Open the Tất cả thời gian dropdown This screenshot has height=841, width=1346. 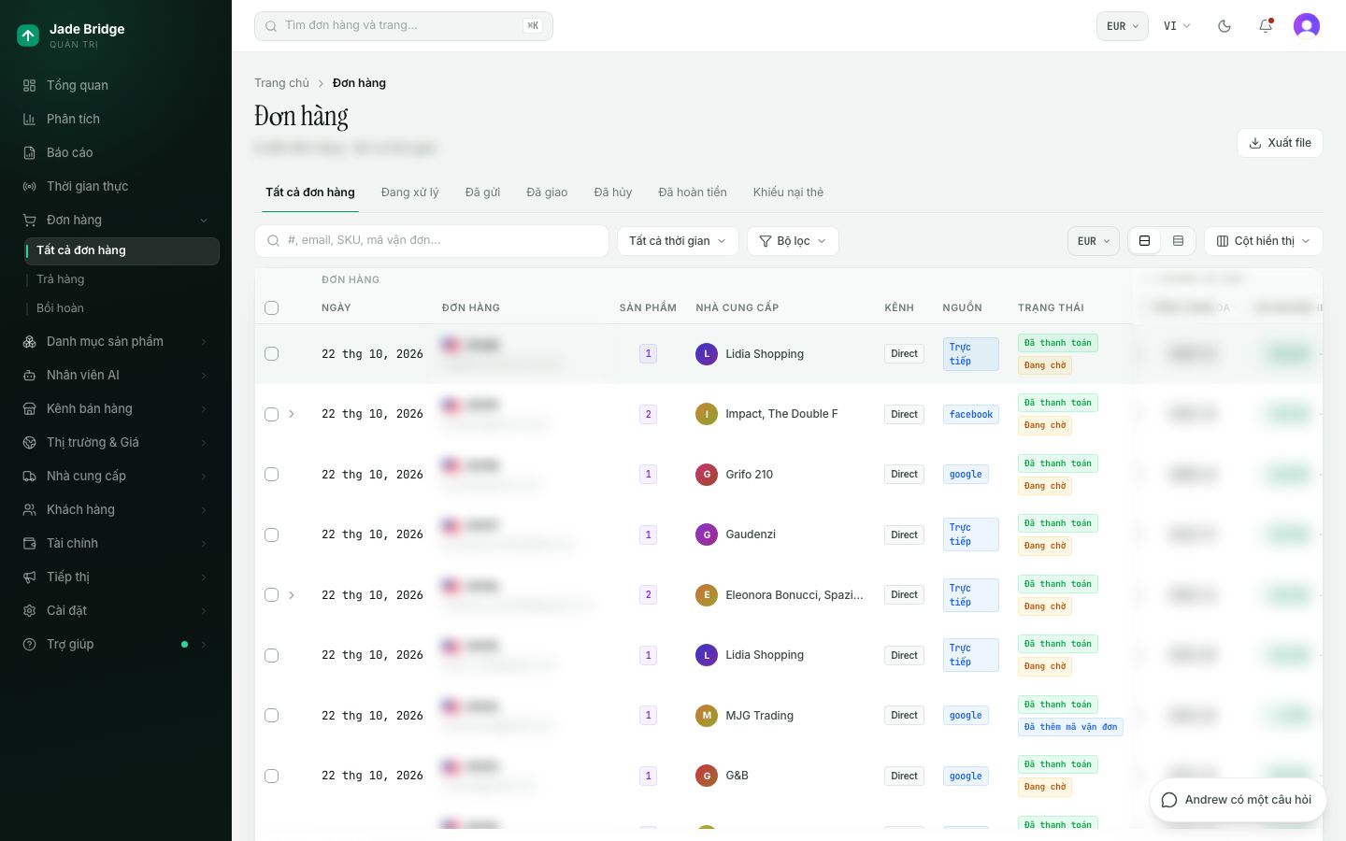pyautogui.click(x=678, y=241)
